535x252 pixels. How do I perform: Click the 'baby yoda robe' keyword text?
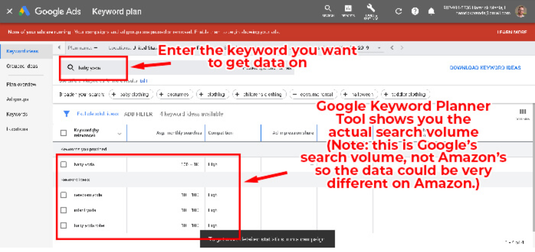click(89, 225)
